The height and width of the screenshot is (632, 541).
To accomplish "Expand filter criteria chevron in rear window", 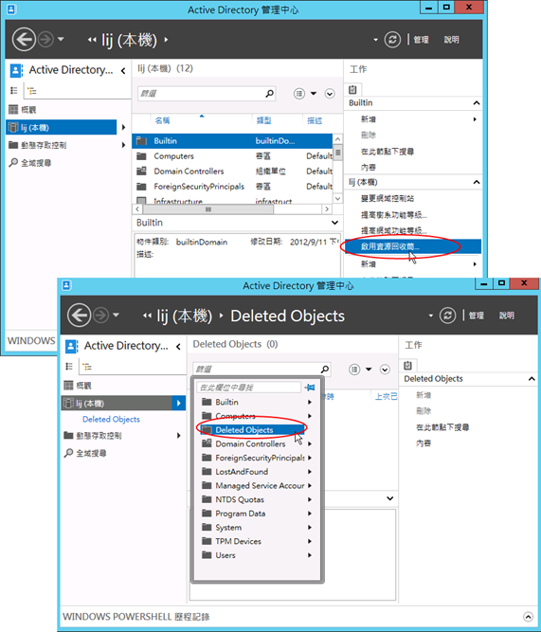I will [x=330, y=94].
